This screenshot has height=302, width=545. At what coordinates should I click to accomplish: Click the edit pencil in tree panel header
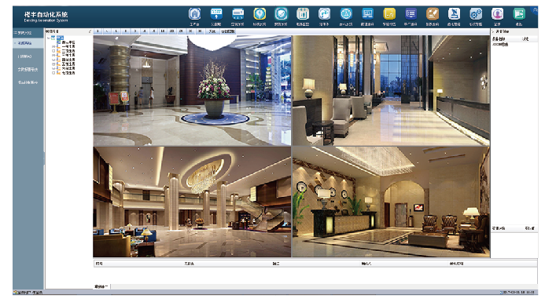click(x=90, y=31)
